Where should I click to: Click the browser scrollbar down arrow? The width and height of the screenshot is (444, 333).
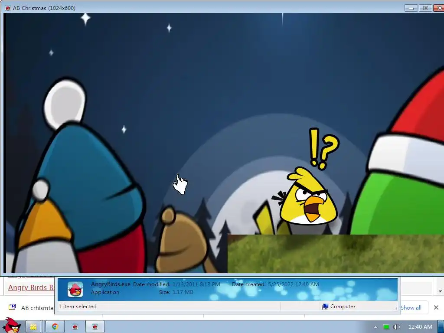point(440,291)
